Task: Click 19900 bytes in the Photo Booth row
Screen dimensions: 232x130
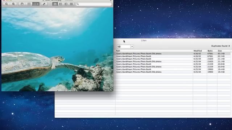Action: [x=210, y=69]
